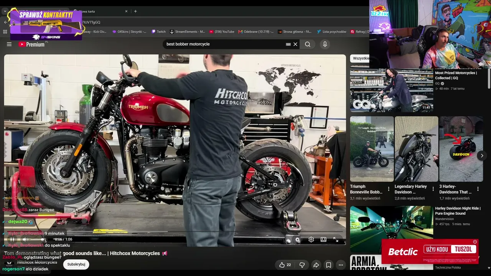491x276 pixels.
Task: Open Hitchcox Motorcycles channel avatar
Action: click(x=10, y=264)
